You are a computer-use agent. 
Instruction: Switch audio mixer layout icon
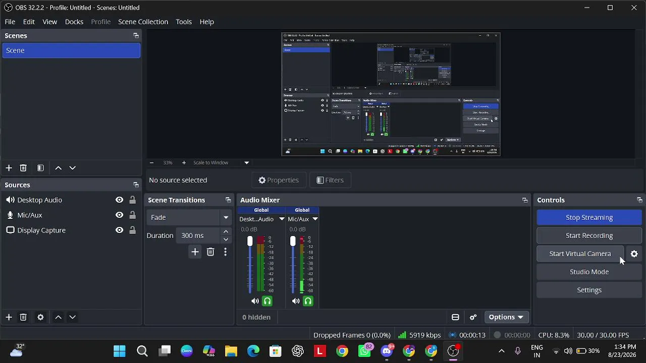pos(455,317)
